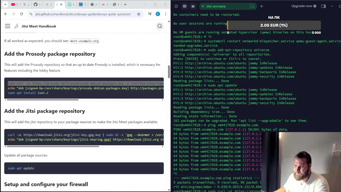Switch to the globe-icon browser tab
This screenshot has width=341, height=192.
tap(116, 5)
